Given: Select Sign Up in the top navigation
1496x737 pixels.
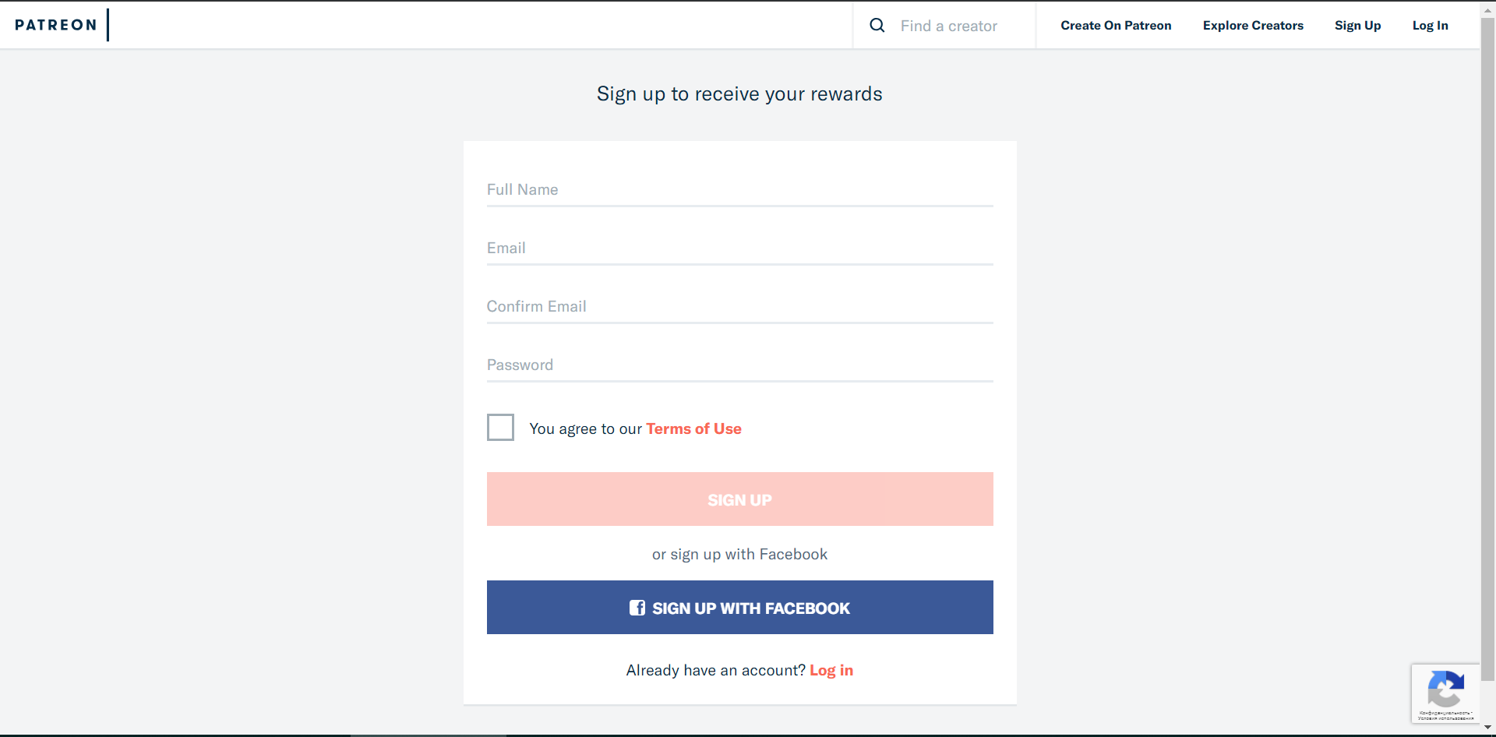Looking at the screenshot, I should (1357, 25).
